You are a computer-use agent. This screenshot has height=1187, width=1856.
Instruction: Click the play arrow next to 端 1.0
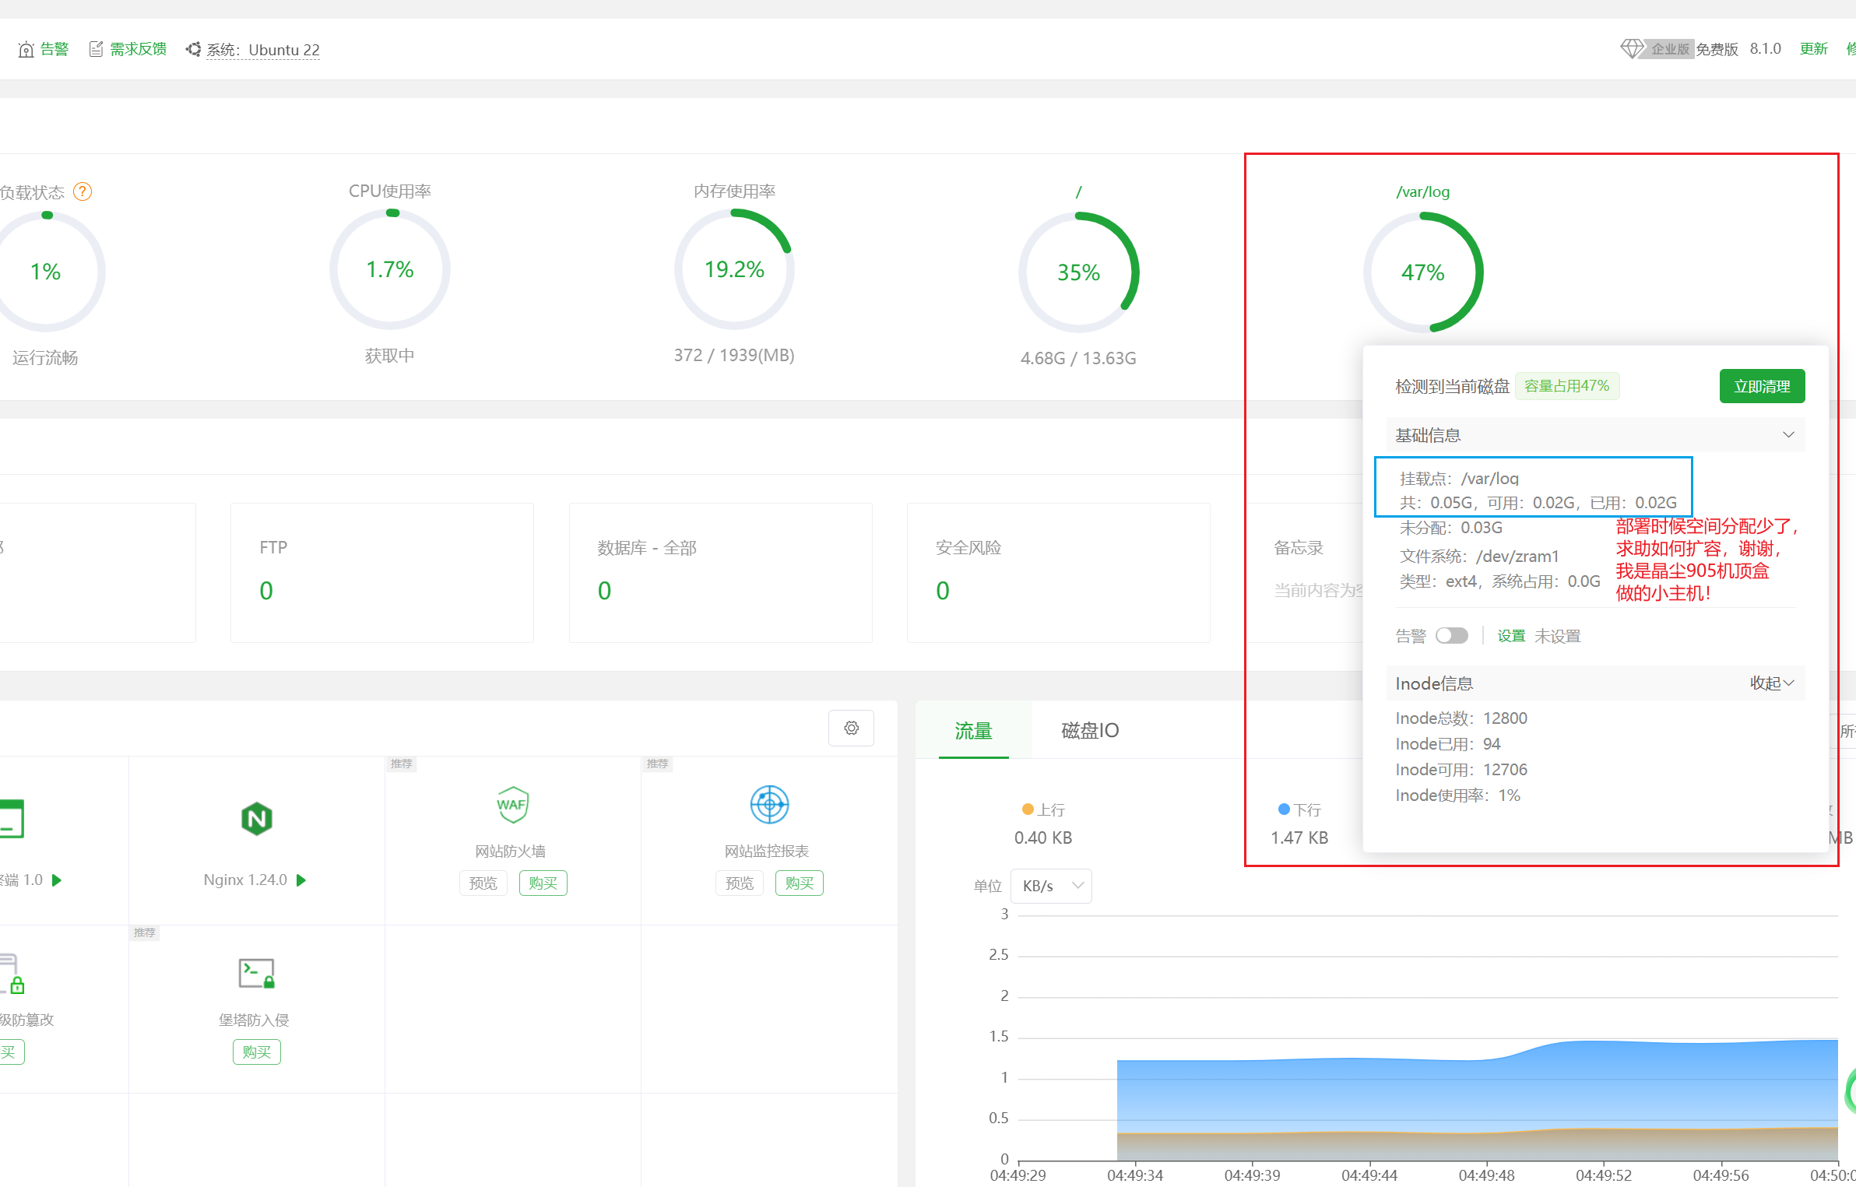(x=56, y=880)
